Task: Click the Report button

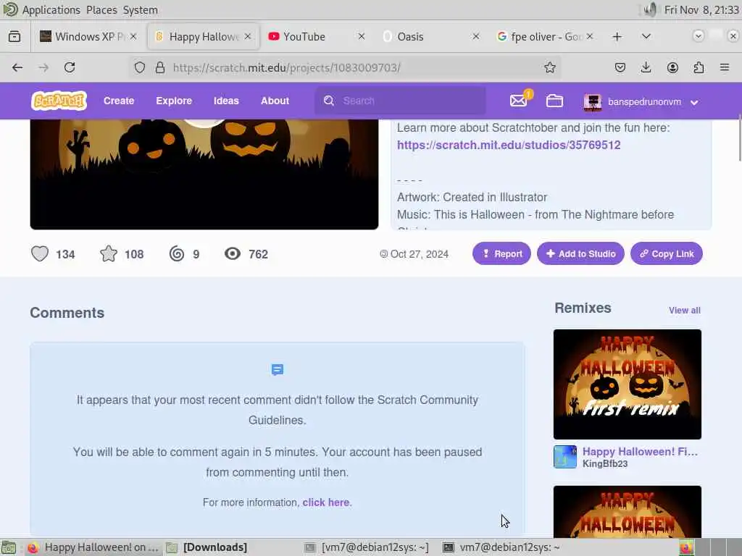Action: pos(501,254)
